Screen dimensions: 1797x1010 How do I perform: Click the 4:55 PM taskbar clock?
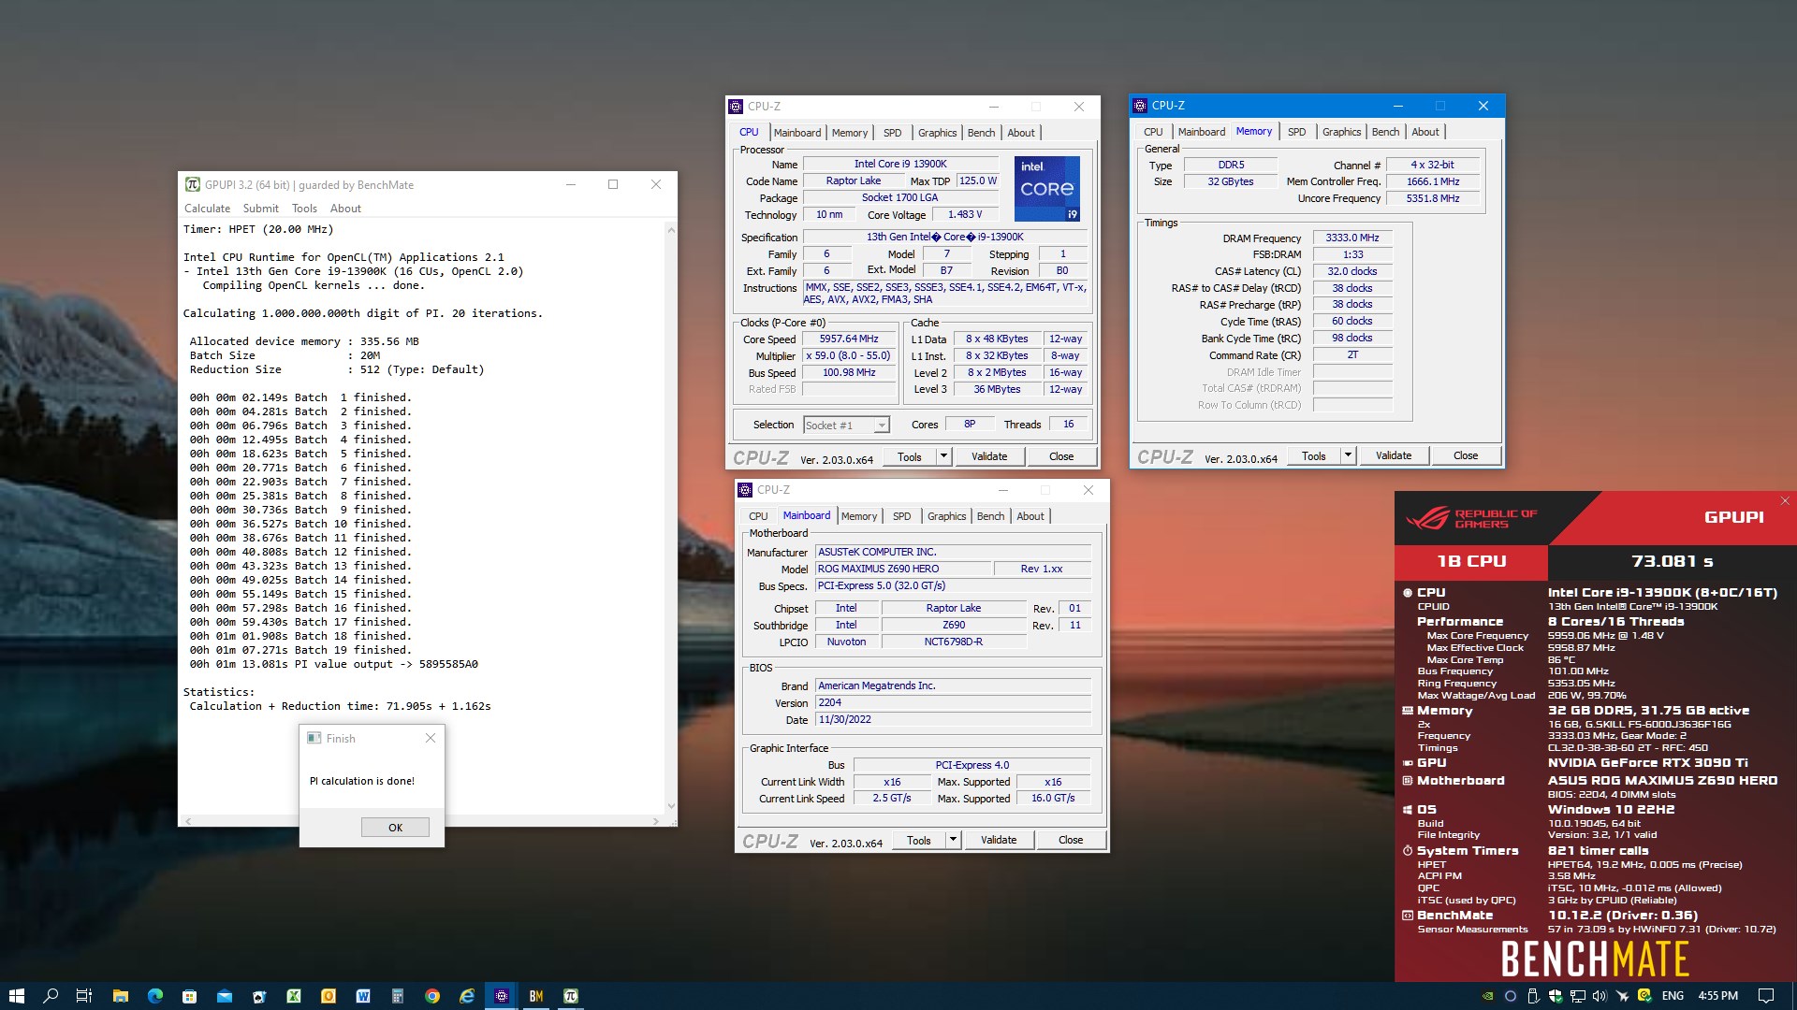pyautogui.click(x=1717, y=996)
